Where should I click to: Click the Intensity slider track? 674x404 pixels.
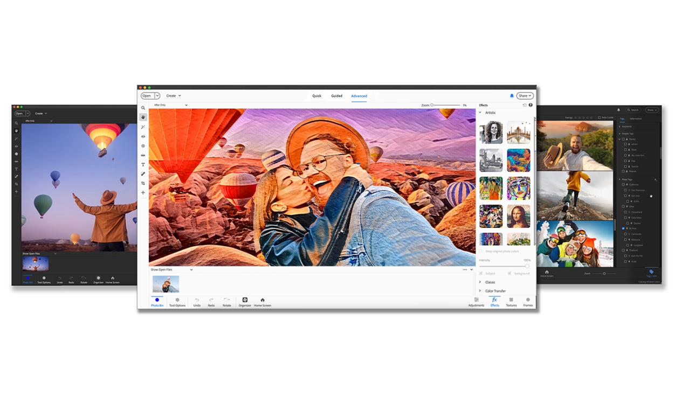click(503, 266)
